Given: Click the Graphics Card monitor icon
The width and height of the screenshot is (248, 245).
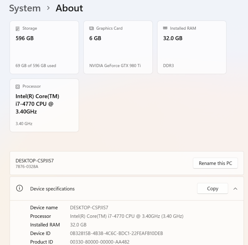Looking at the screenshot, I should [x=91, y=28].
